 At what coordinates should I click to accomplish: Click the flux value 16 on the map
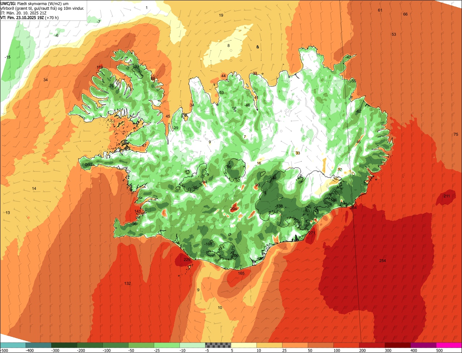tap(259, 163)
